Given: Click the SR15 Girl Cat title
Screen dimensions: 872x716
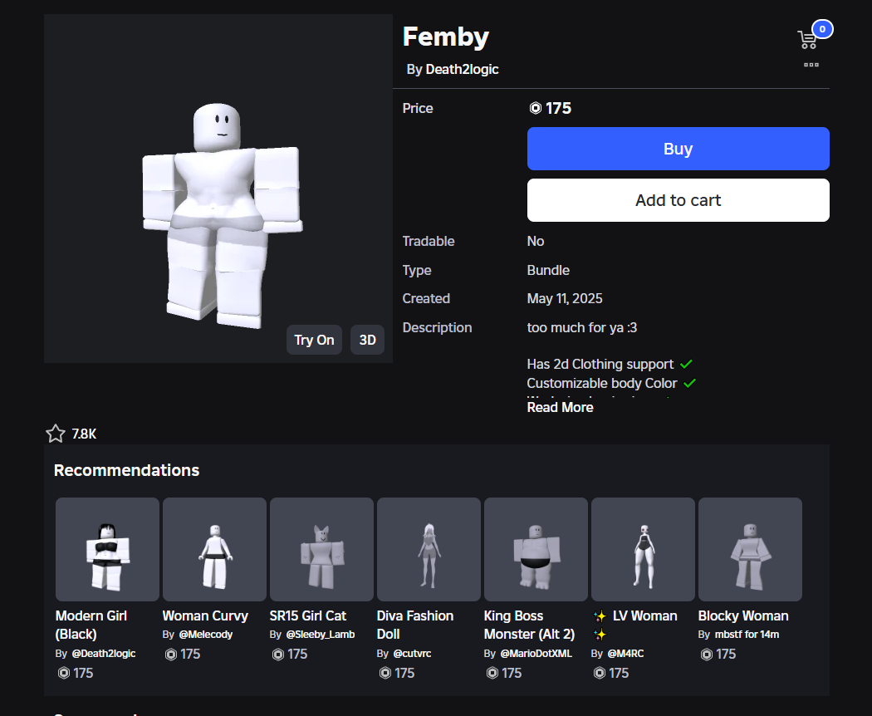Looking at the screenshot, I should 308,615.
